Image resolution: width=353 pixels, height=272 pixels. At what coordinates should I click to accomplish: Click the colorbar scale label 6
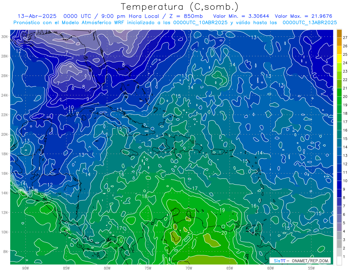click(344, 215)
